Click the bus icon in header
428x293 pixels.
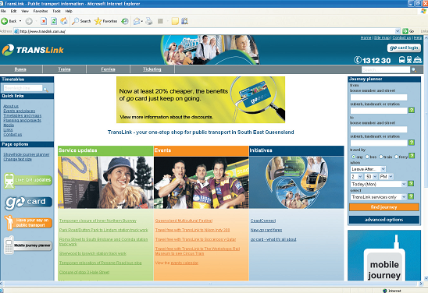(401, 60)
